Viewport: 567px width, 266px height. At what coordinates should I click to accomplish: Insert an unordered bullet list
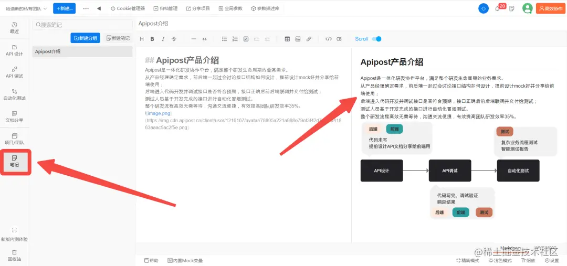pos(224,39)
